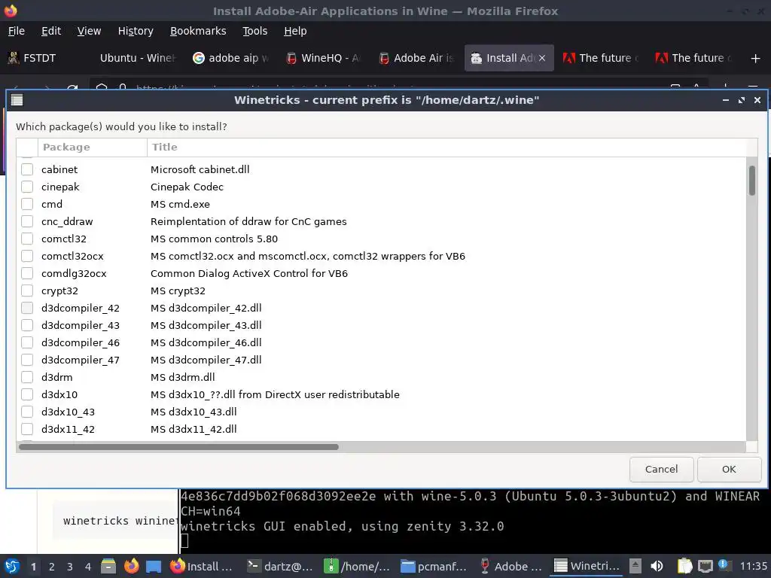Open the Firefox View menu
The width and height of the screenshot is (771, 578).
89,31
